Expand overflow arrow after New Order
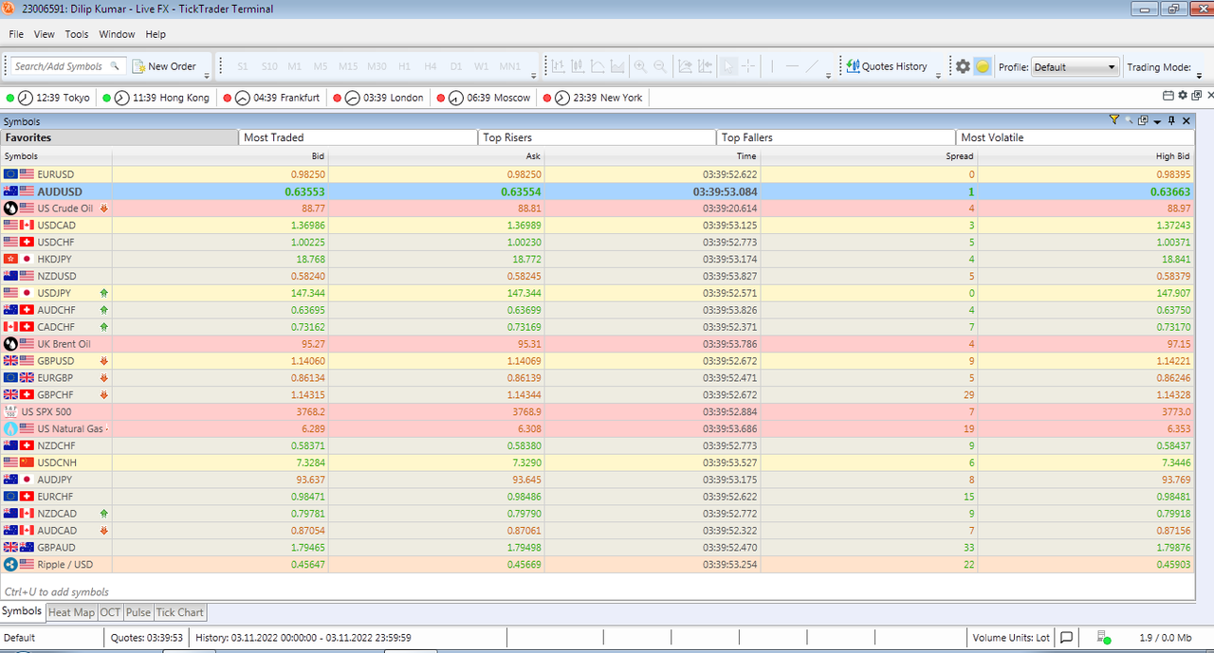 tap(206, 74)
